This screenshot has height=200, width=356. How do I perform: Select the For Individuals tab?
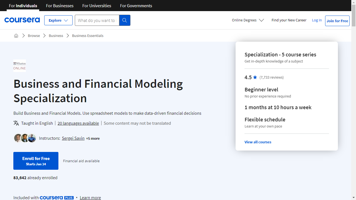(23, 6)
